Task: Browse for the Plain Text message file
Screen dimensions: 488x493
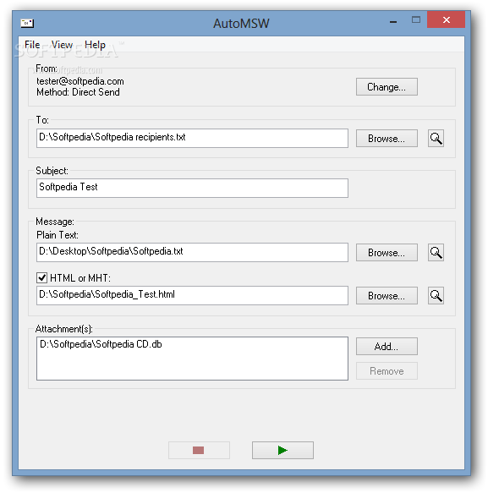Action: pyautogui.click(x=387, y=253)
